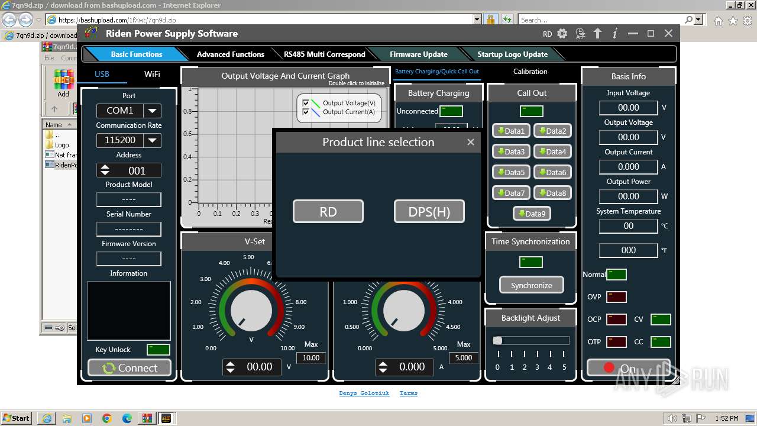Click the CV status indicator
Image resolution: width=757 pixels, height=426 pixels.
pyautogui.click(x=661, y=319)
